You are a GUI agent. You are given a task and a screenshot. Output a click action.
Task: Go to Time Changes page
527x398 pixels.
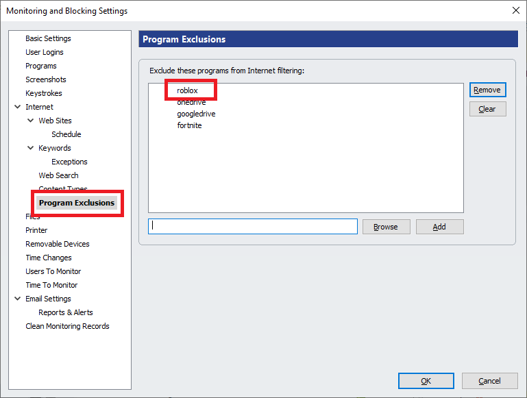coord(49,258)
